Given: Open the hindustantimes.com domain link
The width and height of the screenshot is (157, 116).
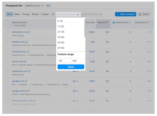Looking at the screenshot, I should point(22,100).
